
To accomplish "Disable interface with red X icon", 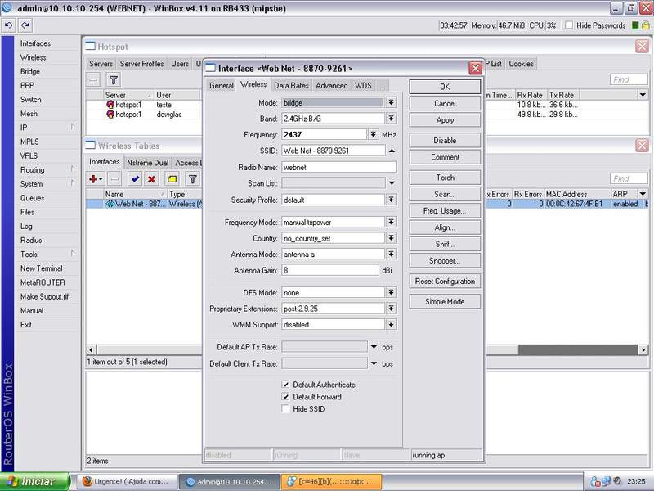I will (152, 179).
